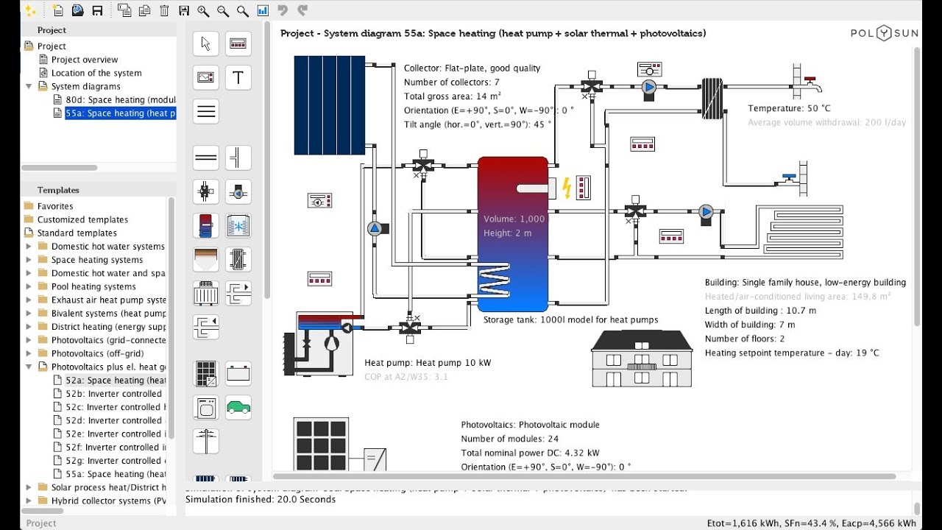Select the ice storage palette component
This screenshot has width=942, height=530.
pos(238,225)
